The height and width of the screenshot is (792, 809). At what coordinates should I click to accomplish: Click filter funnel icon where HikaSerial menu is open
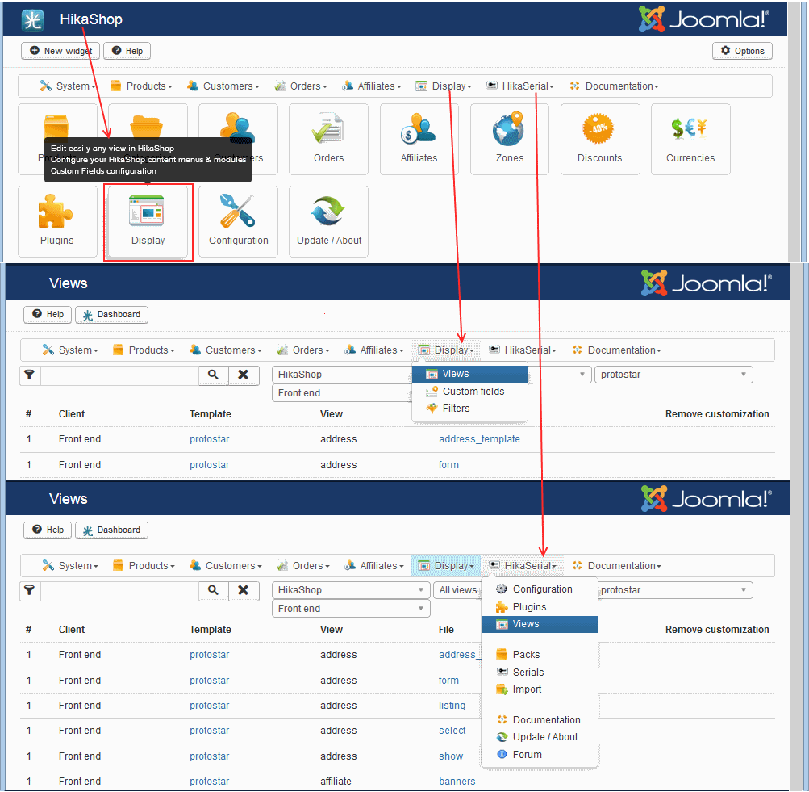tap(30, 590)
